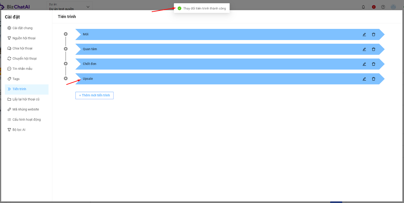This screenshot has height=203, width=404.
Task: Click the pencil icon on Upsale row
Action: click(x=364, y=79)
